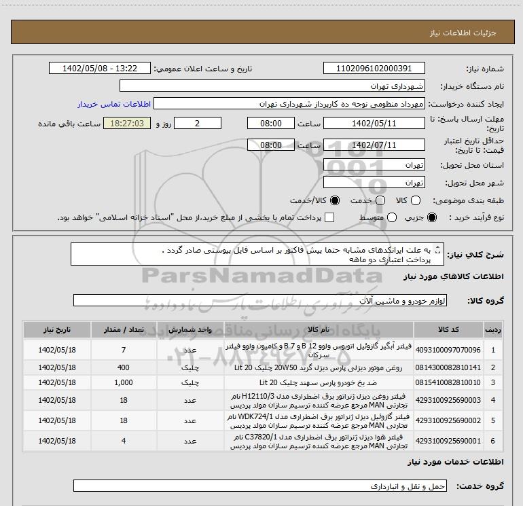Open the buyer contact information link

click(x=114, y=104)
